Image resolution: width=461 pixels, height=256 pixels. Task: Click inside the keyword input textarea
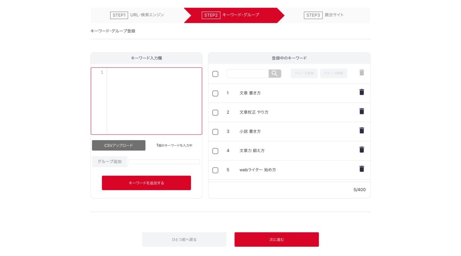pos(151,101)
